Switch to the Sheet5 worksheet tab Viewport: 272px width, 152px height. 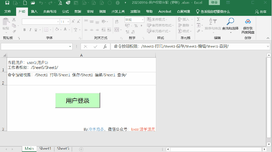63,148
